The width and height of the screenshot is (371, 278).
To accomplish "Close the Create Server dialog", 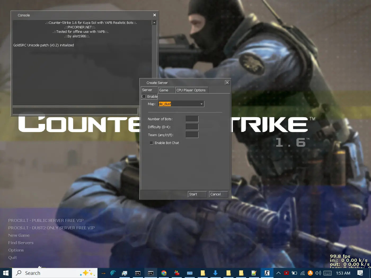I will [x=227, y=83].
